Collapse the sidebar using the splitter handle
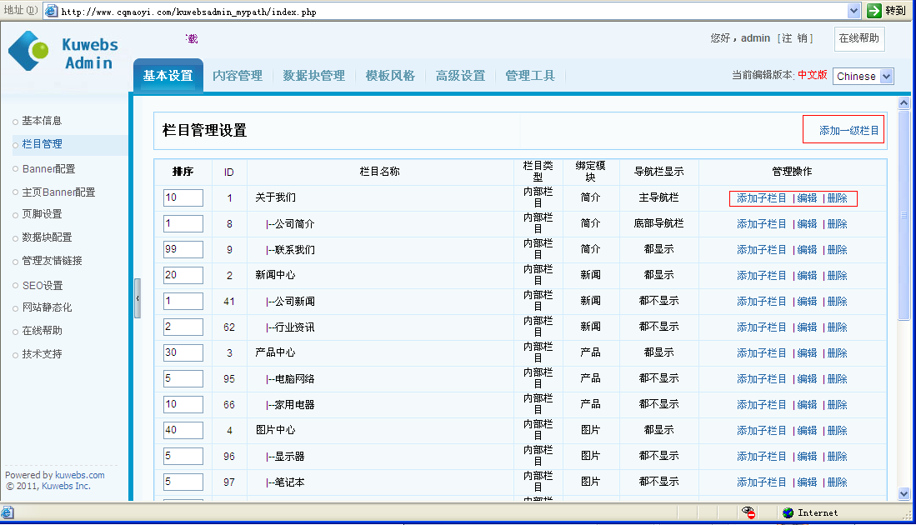The image size is (916, 525). [138, 298]
